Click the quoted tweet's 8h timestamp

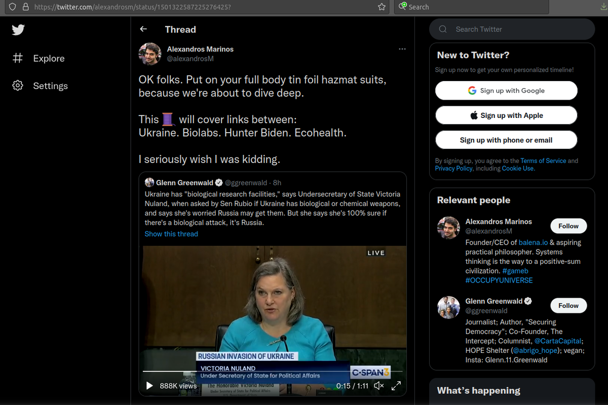point(277,183)
